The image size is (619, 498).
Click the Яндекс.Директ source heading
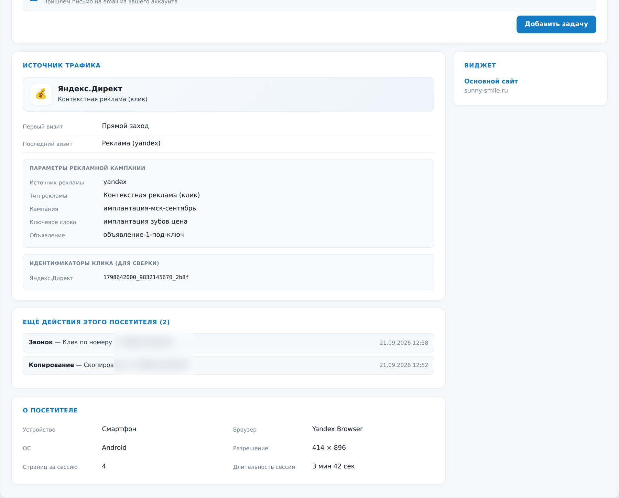(x=90, y=89)
